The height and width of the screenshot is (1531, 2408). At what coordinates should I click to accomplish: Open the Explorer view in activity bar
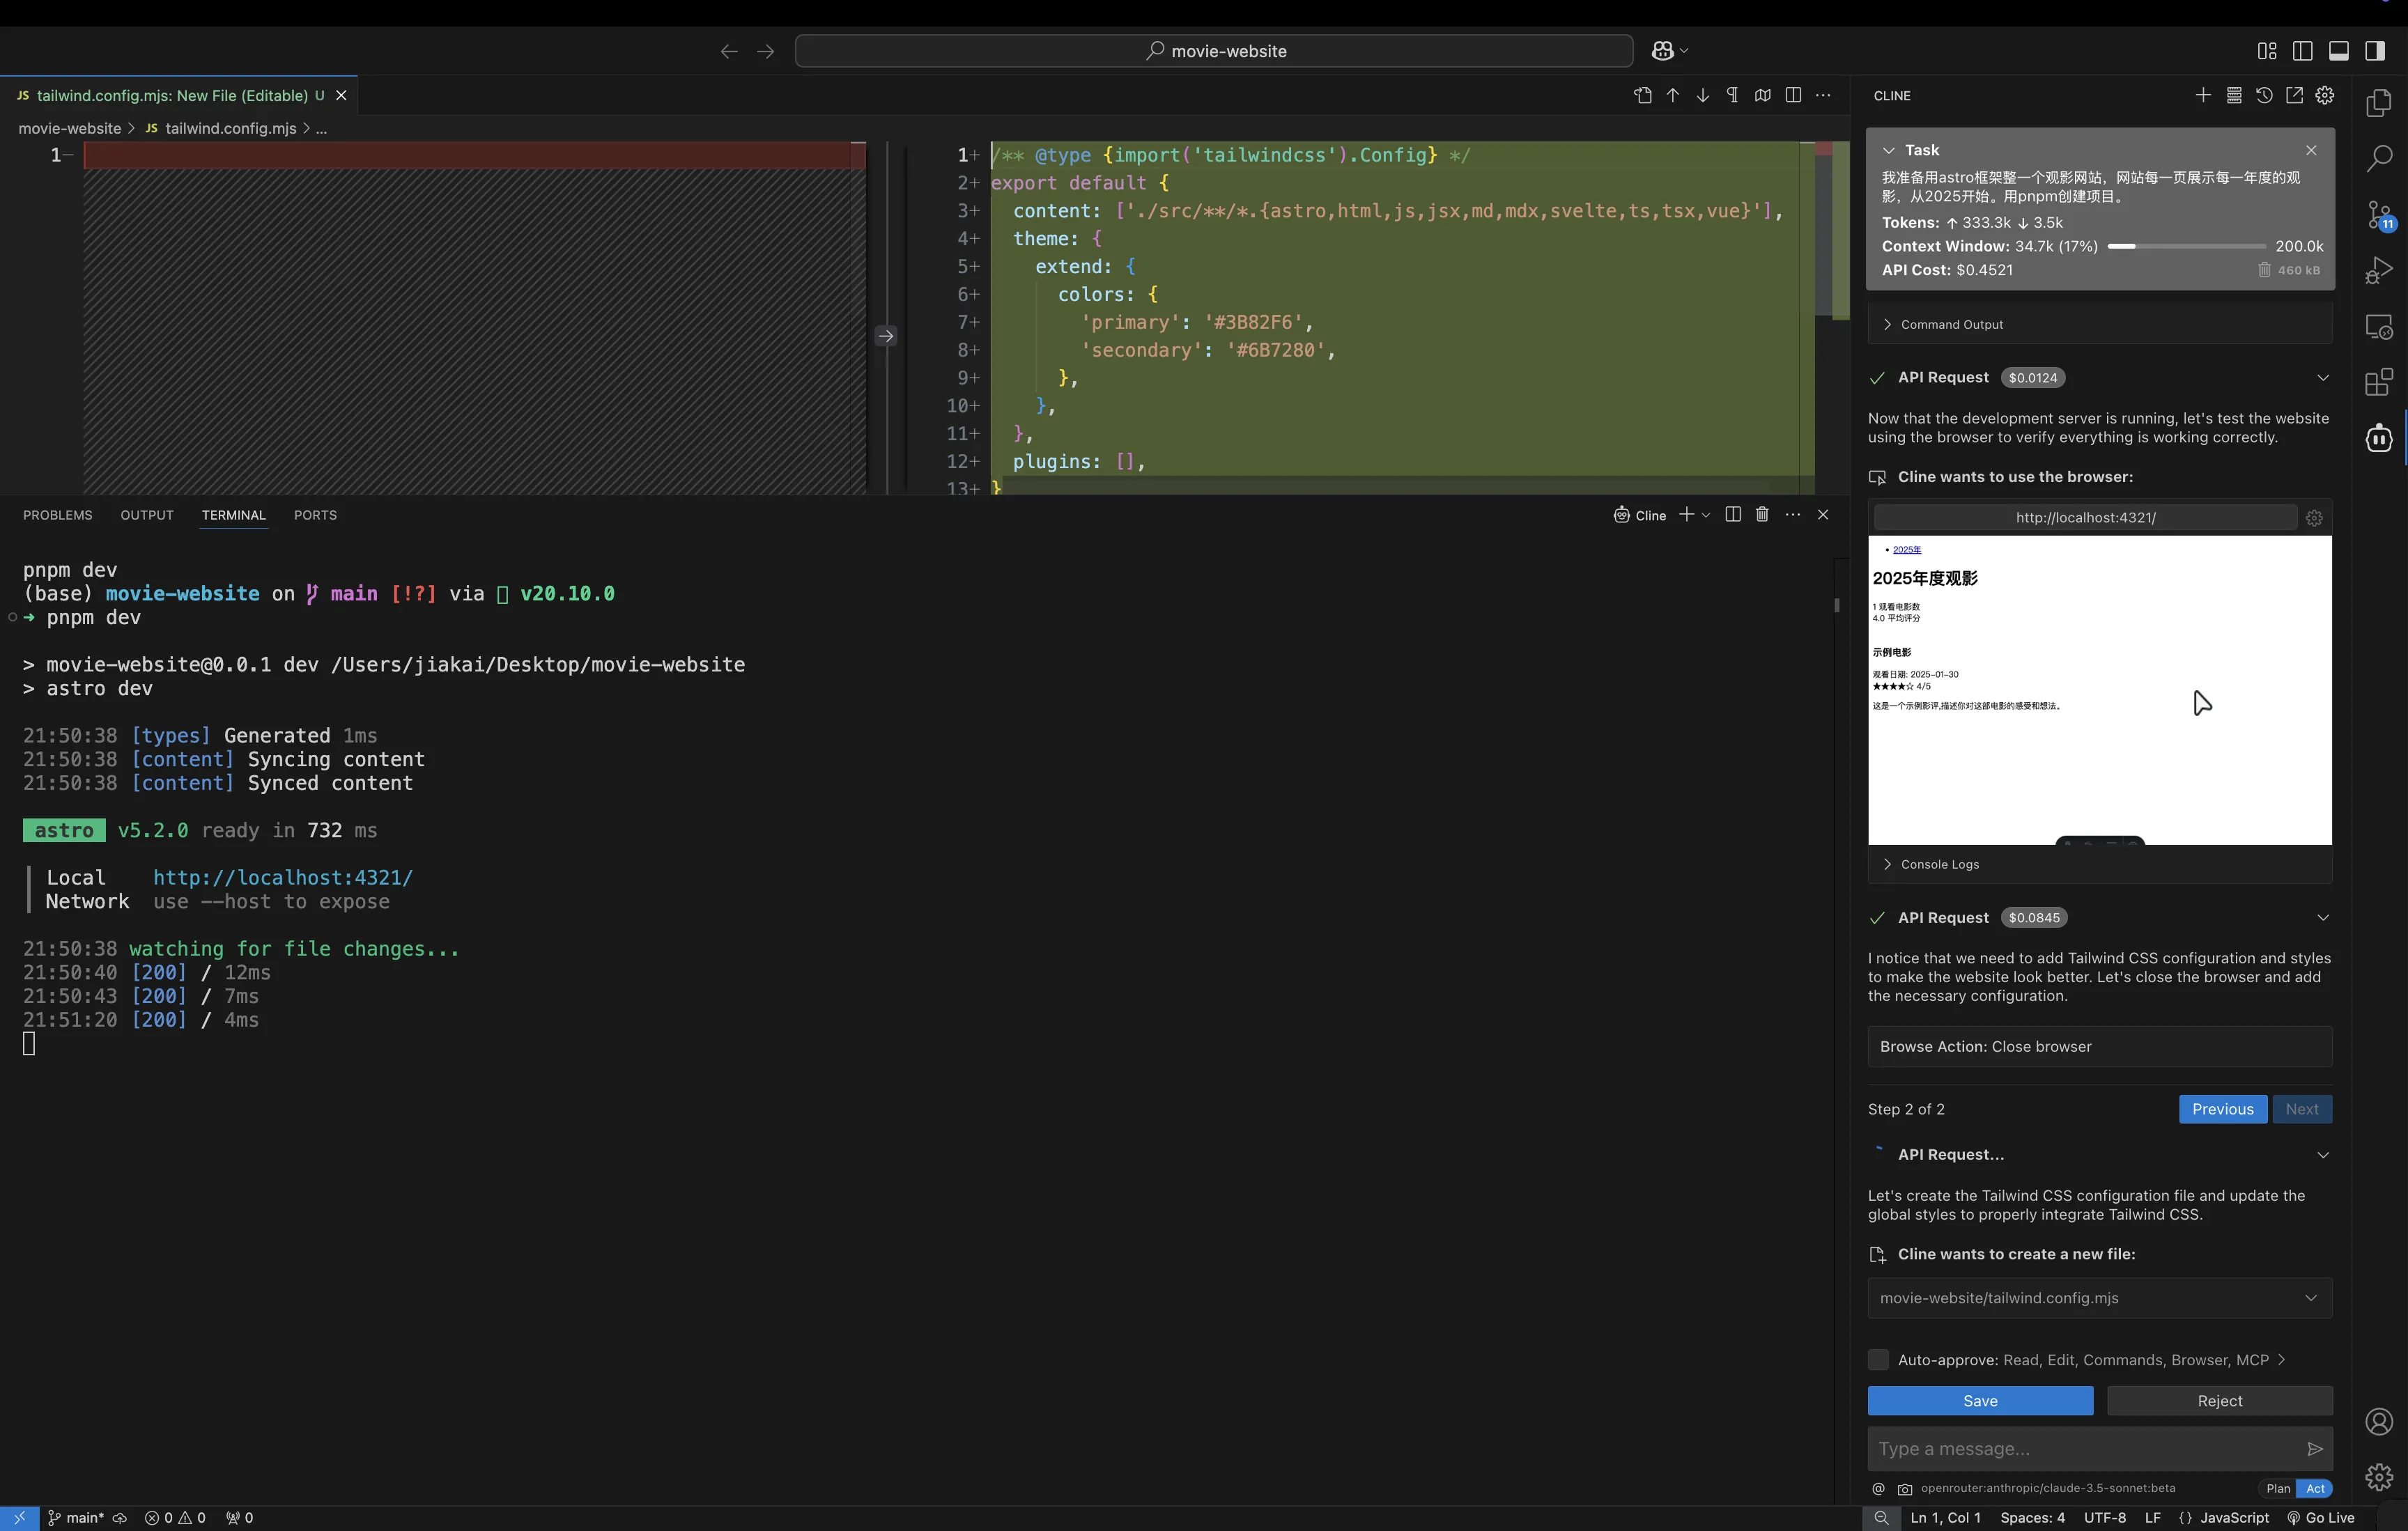click(x=2379, y=103)
